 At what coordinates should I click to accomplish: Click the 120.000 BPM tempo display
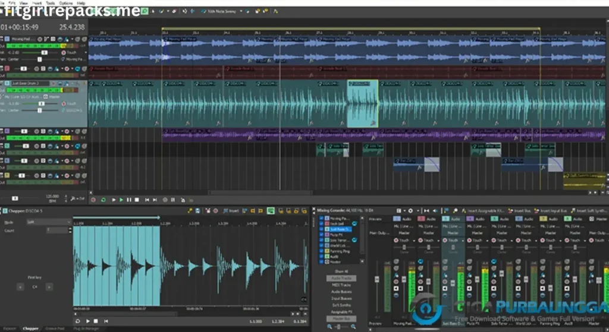(x=52, y=198)
